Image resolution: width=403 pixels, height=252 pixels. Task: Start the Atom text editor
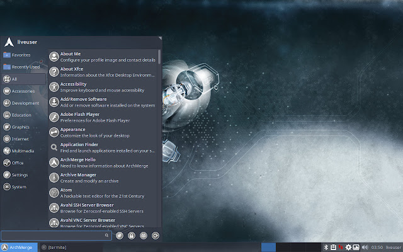click(103, 193)
